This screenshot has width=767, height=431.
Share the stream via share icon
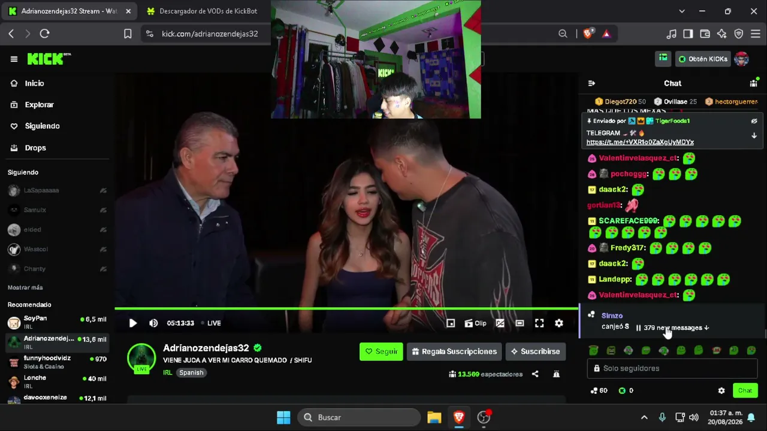click(535, 374)
